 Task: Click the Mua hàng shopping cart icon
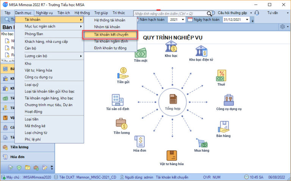click(202, 143)
